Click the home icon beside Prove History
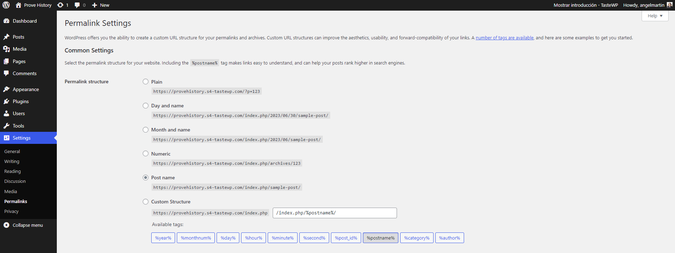 tap(18, 5)
